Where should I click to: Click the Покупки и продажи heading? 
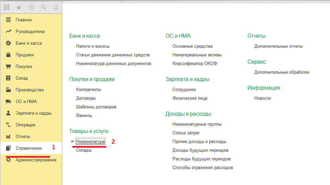92,79
